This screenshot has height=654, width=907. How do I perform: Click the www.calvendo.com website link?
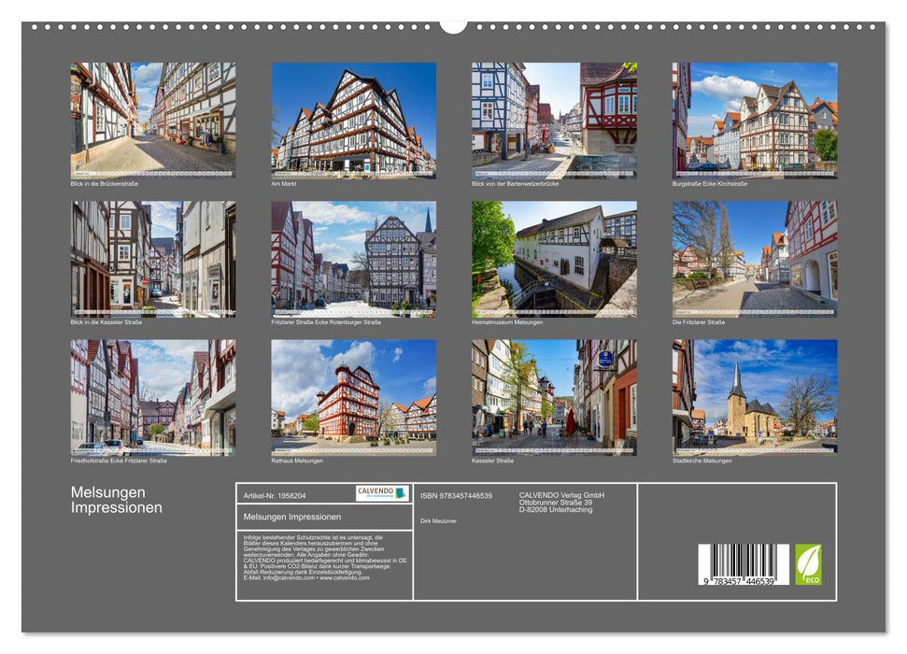(345, 577)
